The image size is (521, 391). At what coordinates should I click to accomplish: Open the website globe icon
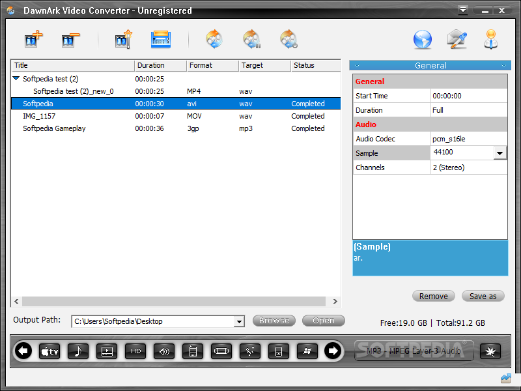(422, 40)
